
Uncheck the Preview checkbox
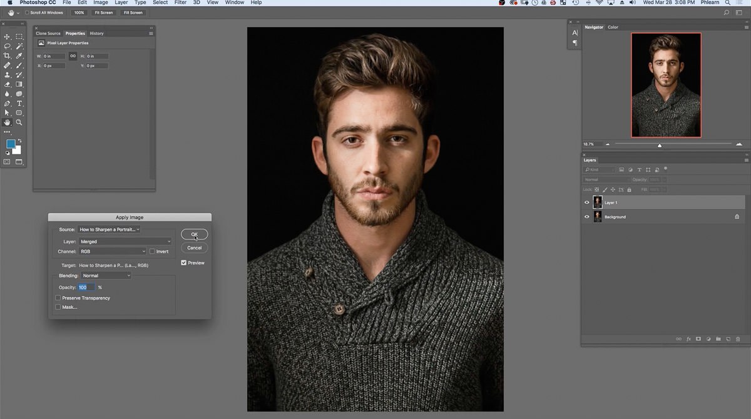coord(183,263)
